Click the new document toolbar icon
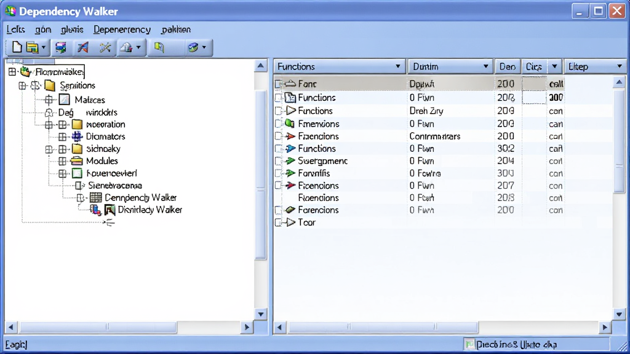 (17, 47)
